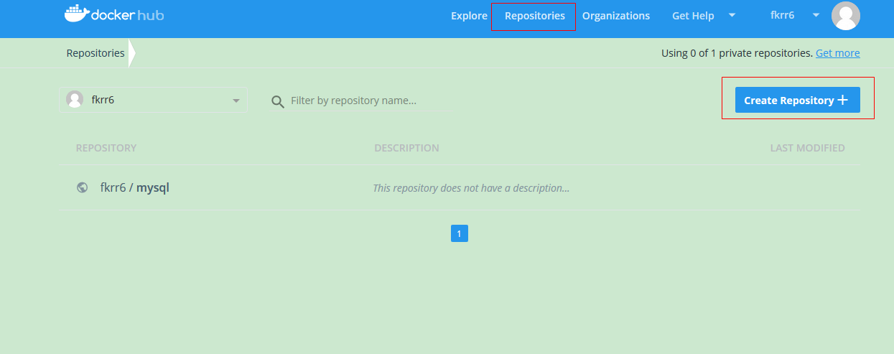Click the repository description placeholder text
This screenshot has height=354, width=894.
471,188
